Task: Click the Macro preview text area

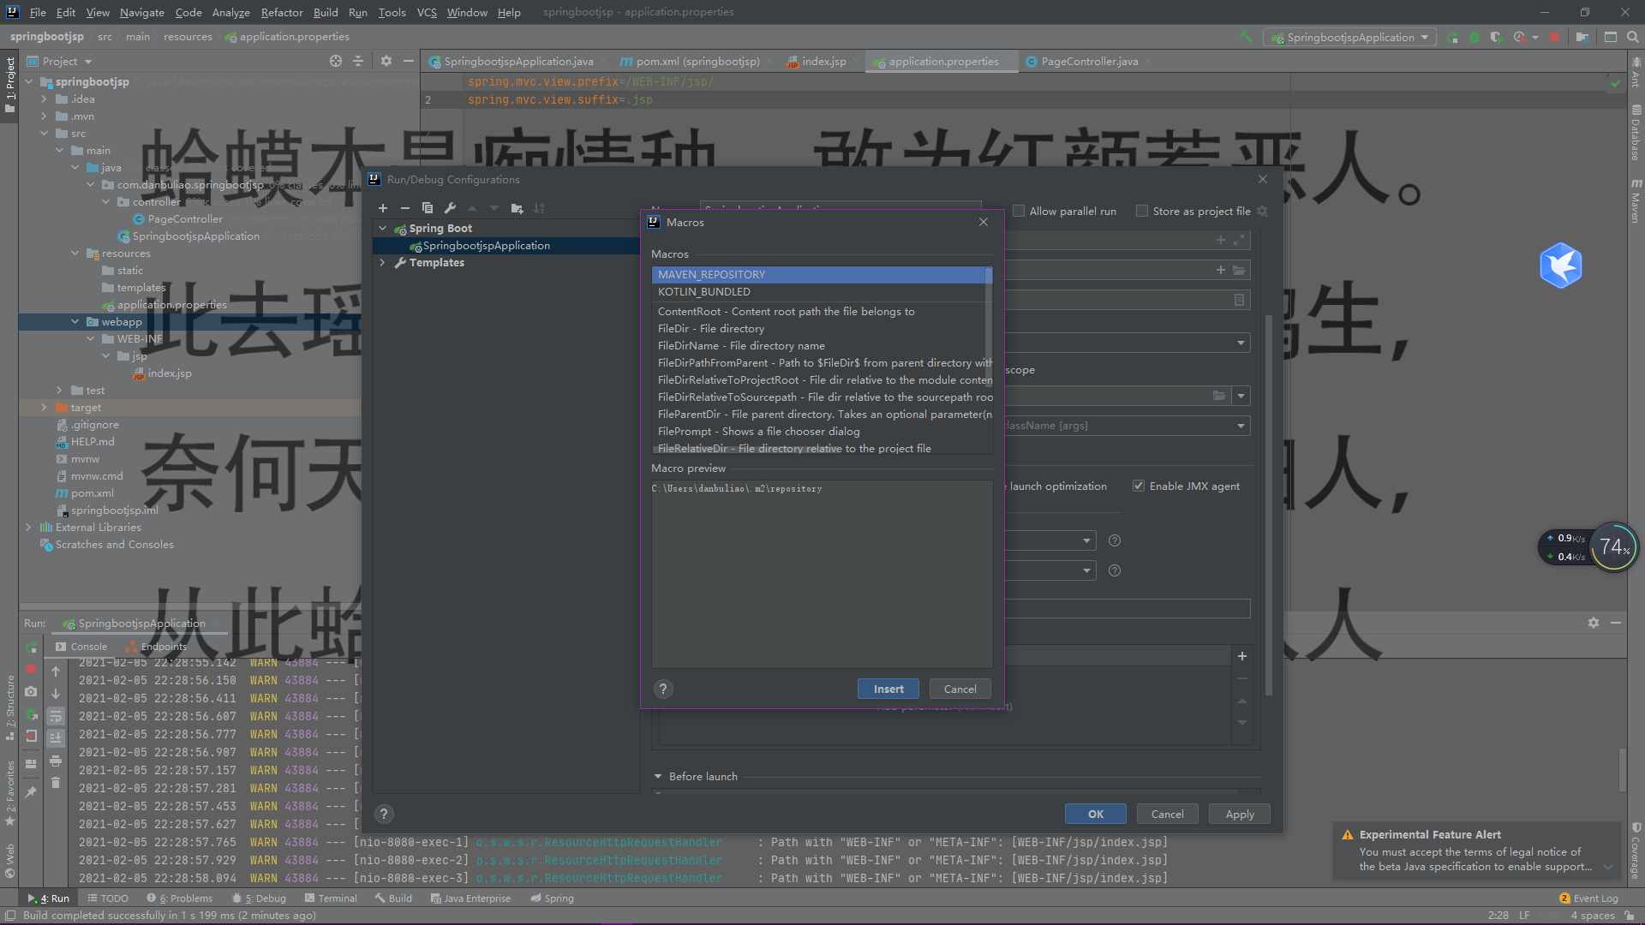Action: pyautogui.click(x=822, y=574)
